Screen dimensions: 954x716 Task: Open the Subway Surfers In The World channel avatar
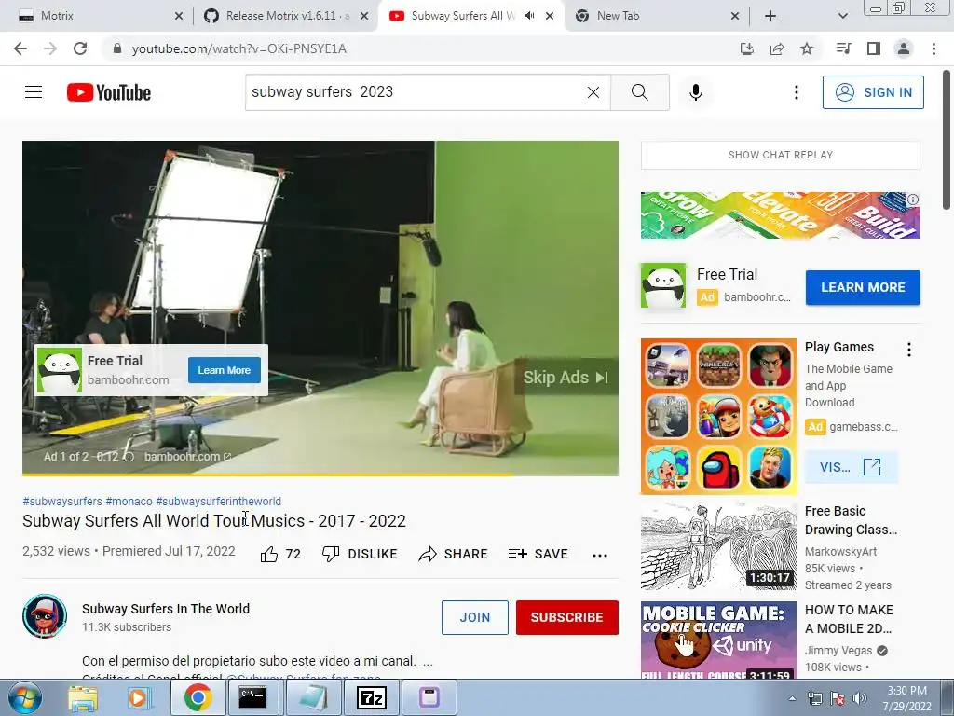[x=45, y=616]
